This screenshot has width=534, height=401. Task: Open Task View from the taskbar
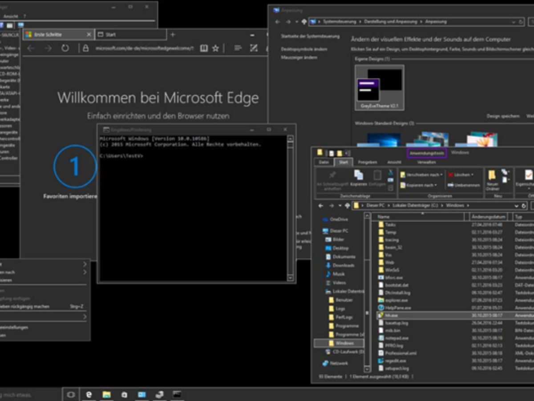click(x=71, y=394)
